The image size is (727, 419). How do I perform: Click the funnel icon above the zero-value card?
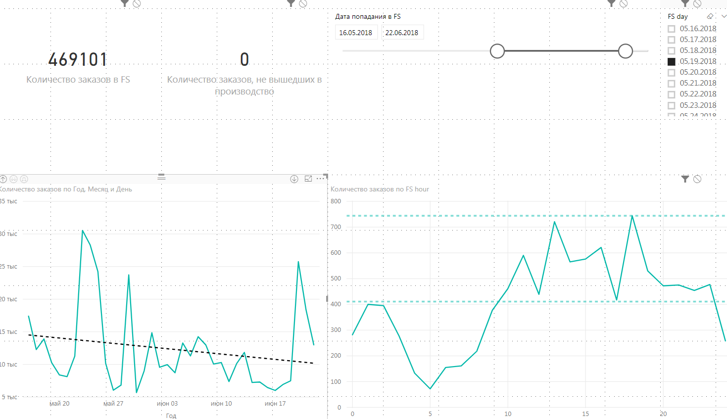pyautogui.click(x=291, y=3)
